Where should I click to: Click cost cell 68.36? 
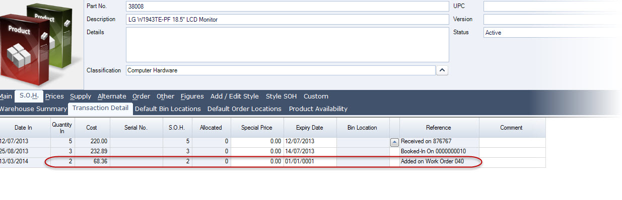[92, 161]
